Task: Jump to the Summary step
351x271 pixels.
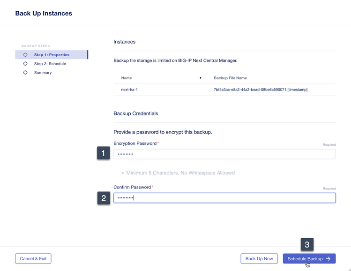Action: pyautogui.click(x=43, y=73)
